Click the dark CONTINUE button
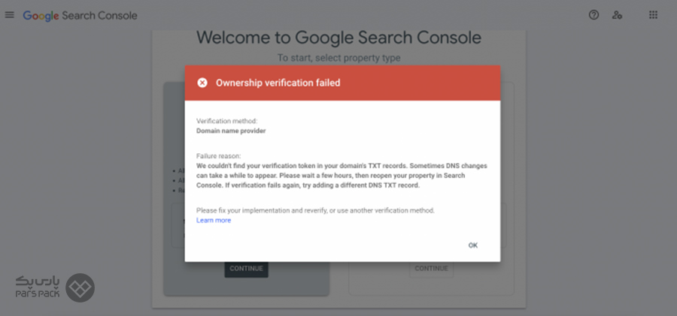The height and width of the screenshot is (316, 677). (x=246, y=269)
